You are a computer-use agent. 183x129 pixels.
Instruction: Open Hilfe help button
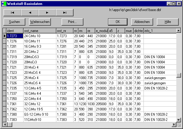pyautogui.click(x=168, y=22)
